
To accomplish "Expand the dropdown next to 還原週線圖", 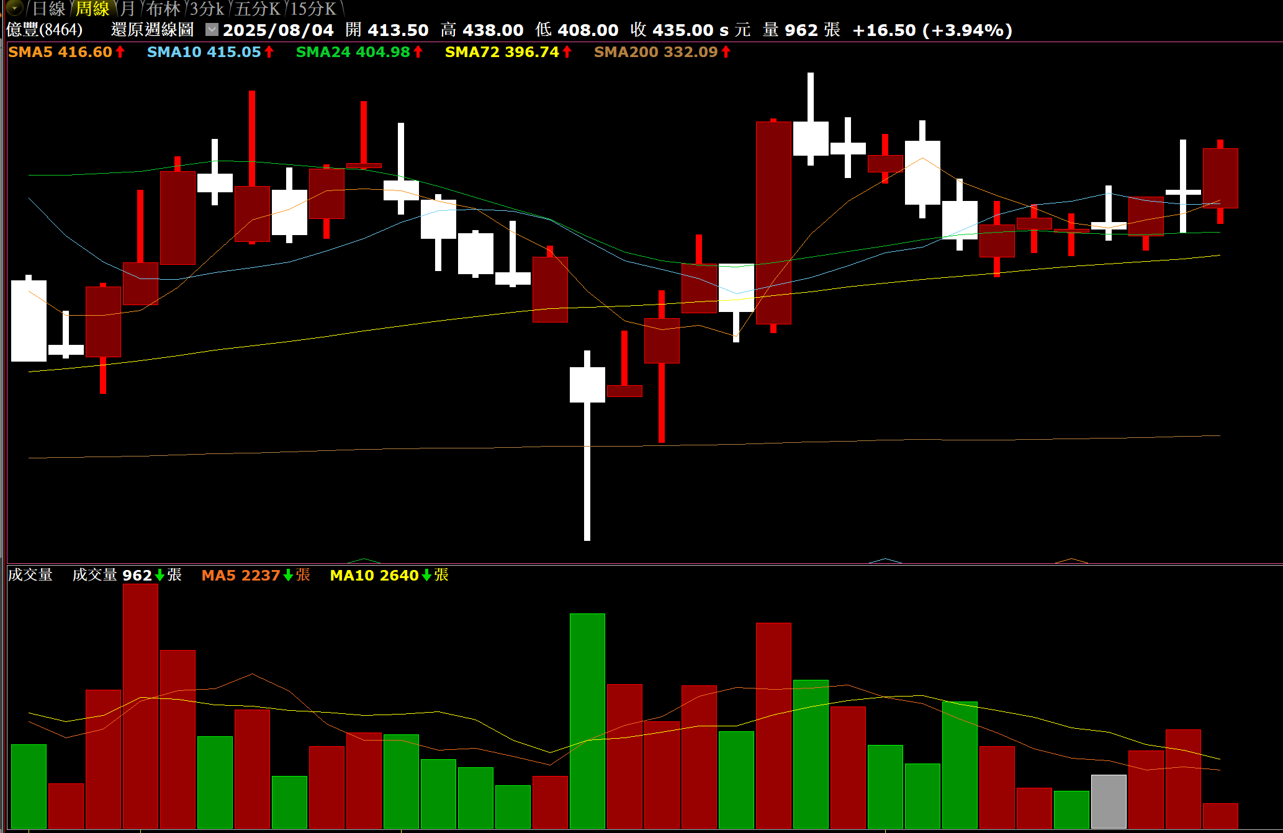I will coord(212,29).
